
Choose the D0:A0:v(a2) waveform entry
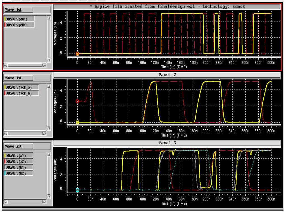[x=19, y=161]
